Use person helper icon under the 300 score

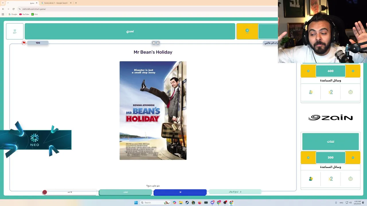pyautogui.click(x=311, y=179)
